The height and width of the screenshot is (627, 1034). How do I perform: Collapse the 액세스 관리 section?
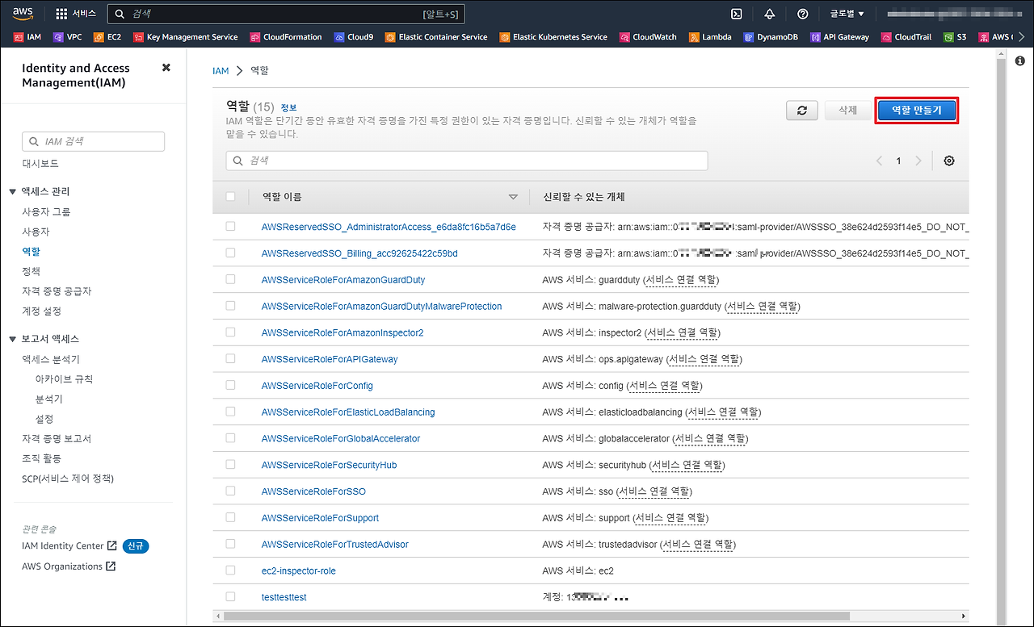pos(12,191)
